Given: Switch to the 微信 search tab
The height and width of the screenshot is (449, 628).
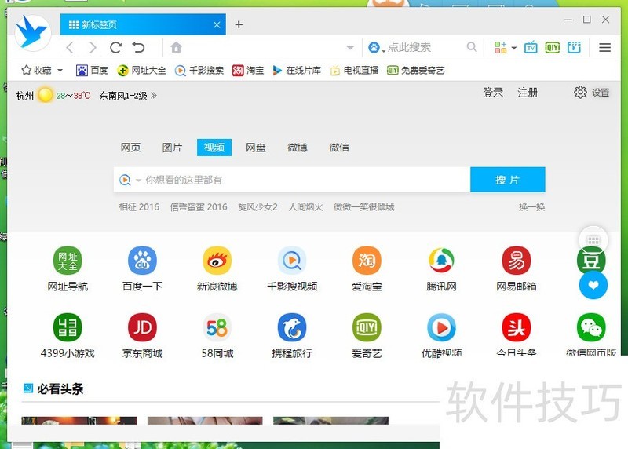Looking at the screenshot, I should [339, 148].
